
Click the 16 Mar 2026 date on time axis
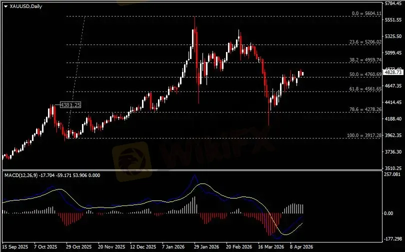coord(270,247)
